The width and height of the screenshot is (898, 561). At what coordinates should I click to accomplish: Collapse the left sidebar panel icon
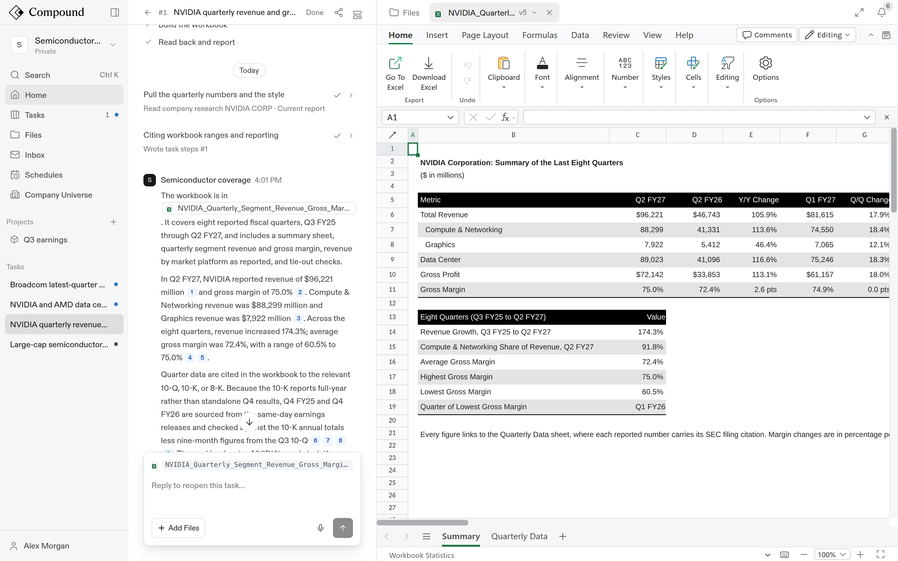[115, 12]
